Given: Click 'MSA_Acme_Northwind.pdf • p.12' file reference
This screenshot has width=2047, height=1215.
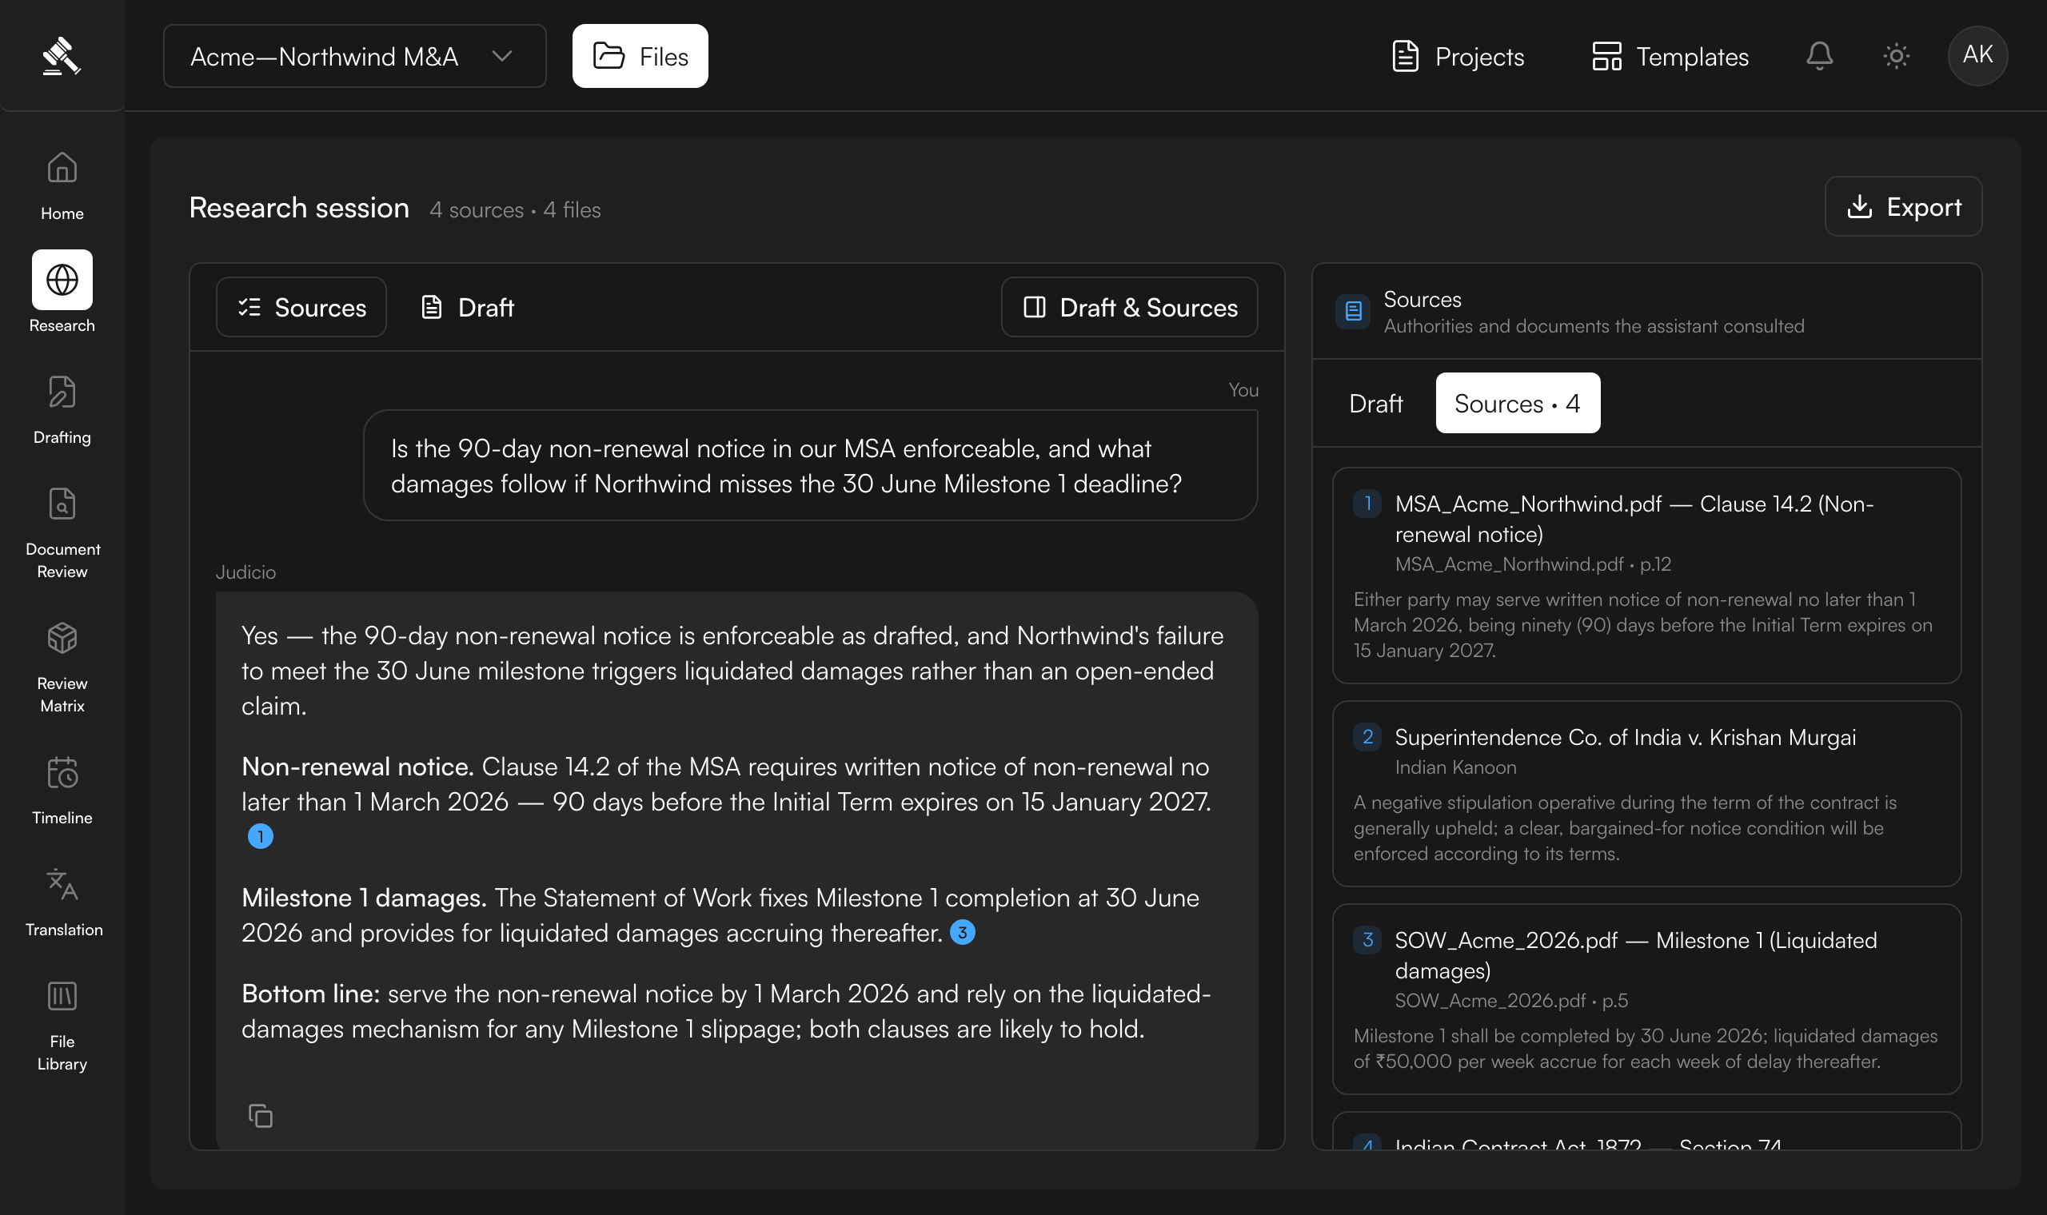Looking at the screenshot, I should tap(1533, 564).
